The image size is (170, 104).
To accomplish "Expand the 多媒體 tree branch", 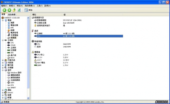I will click(3, 68).
